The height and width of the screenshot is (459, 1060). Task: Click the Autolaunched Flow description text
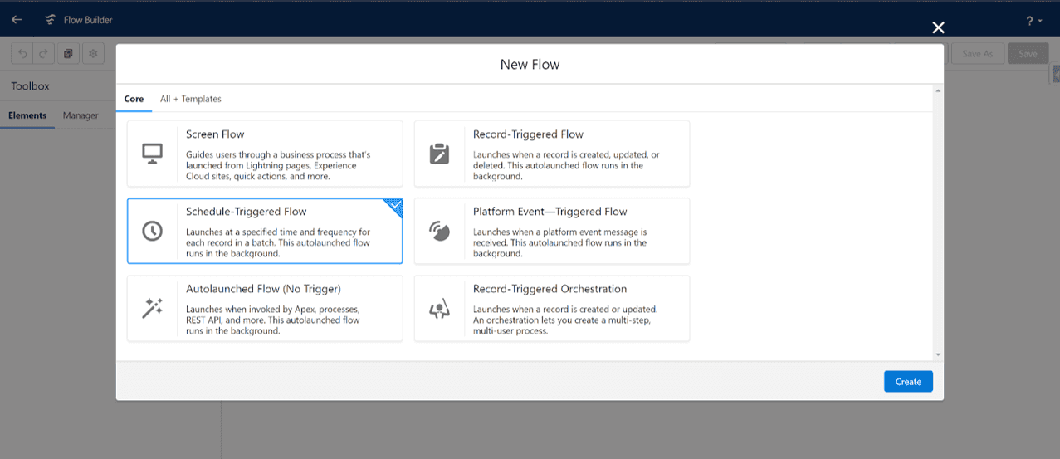pos(273,320)
